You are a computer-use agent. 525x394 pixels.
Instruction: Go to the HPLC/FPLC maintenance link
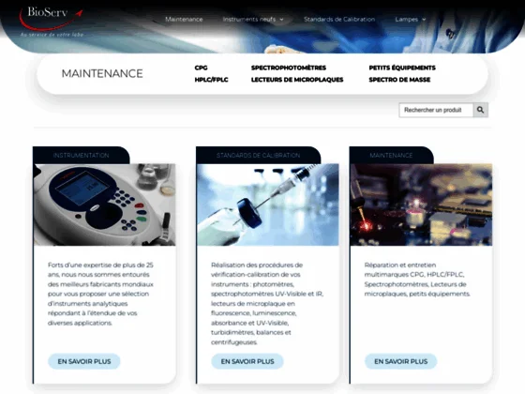tap(211, 80)
